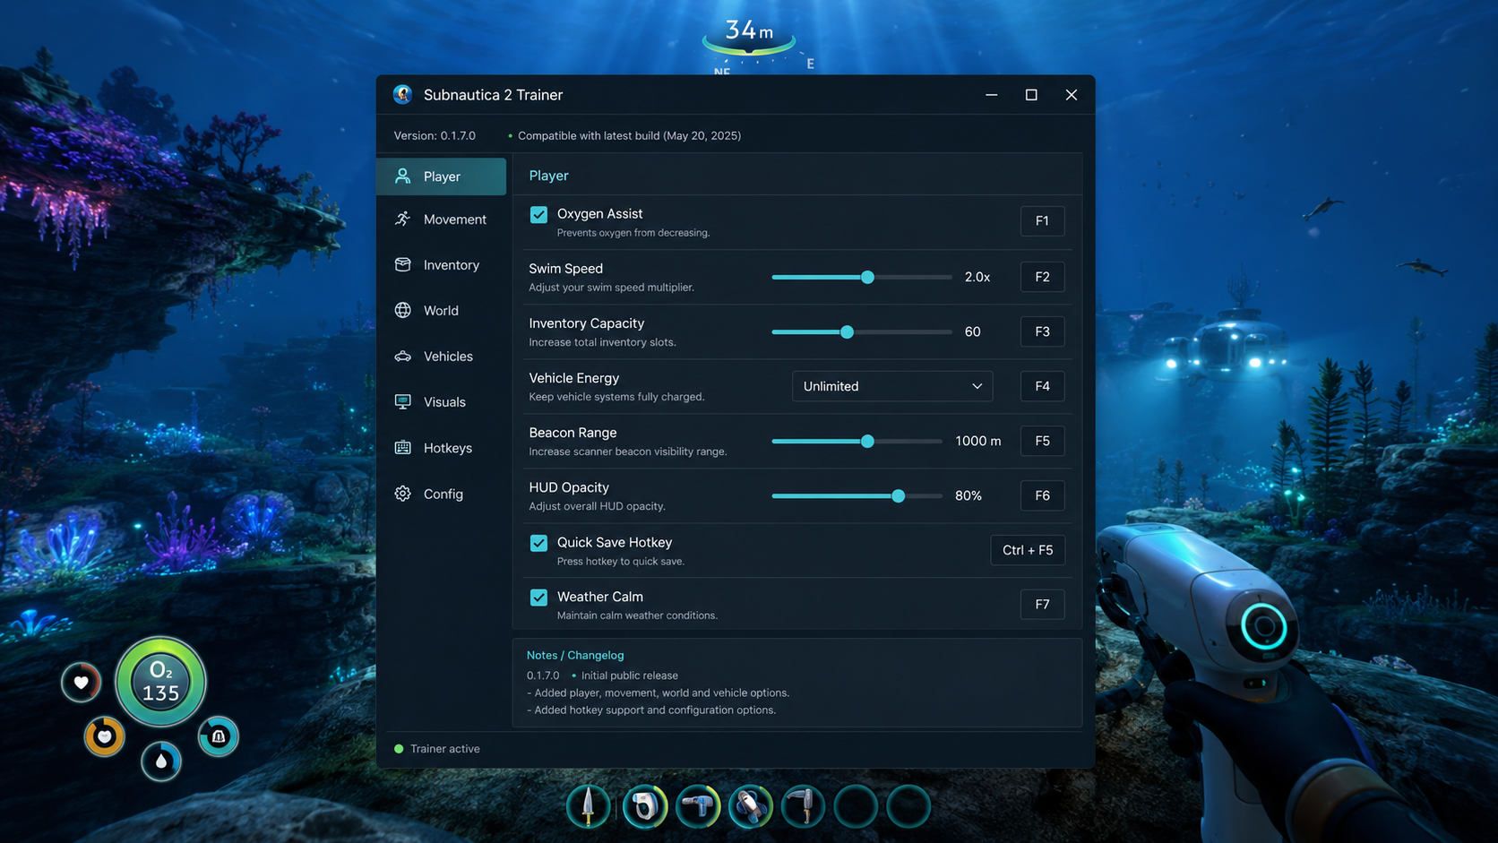
Task: Click the green Trainer active status dot
Action: [x=399, y=749]
